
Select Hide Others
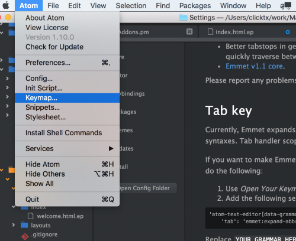(x=67, y=174)
